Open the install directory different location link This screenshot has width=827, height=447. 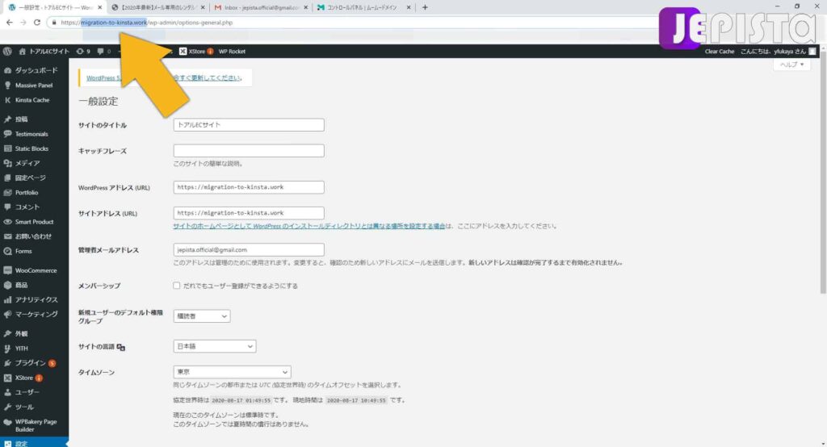coord(309,226)
